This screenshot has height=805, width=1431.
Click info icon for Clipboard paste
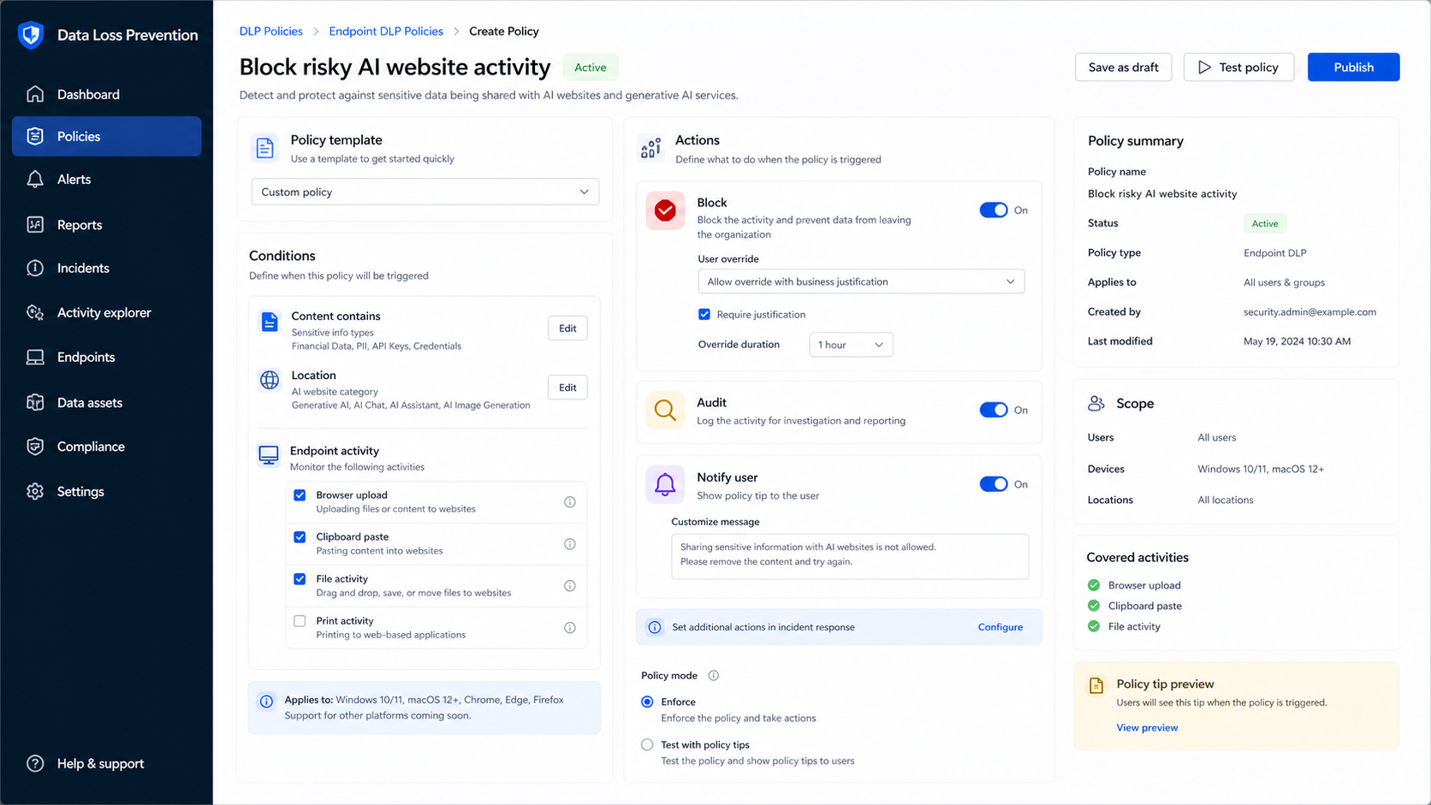(570, 544)
